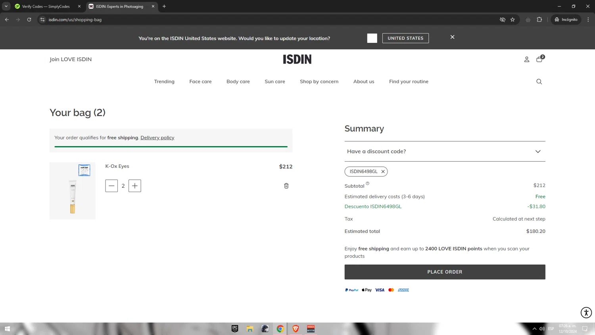The width and height of the screenshot is (595, 335).
Task: Open Trending menu
Action: click(164, 81)
